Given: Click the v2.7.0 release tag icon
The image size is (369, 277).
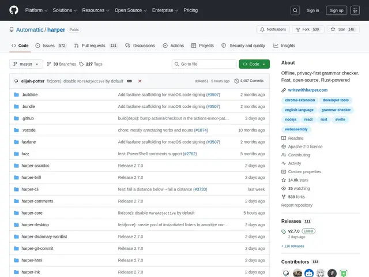Looking at the screenshot, I should point(284,231).
